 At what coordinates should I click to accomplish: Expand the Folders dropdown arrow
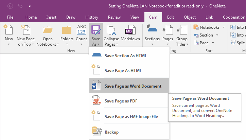(x=67, y=44)
